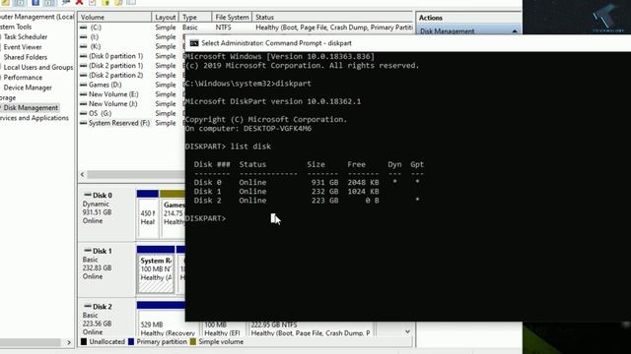Click the red X delete toolbar icon
Viewport: 631px width, 354px height.
pos(79,2)
